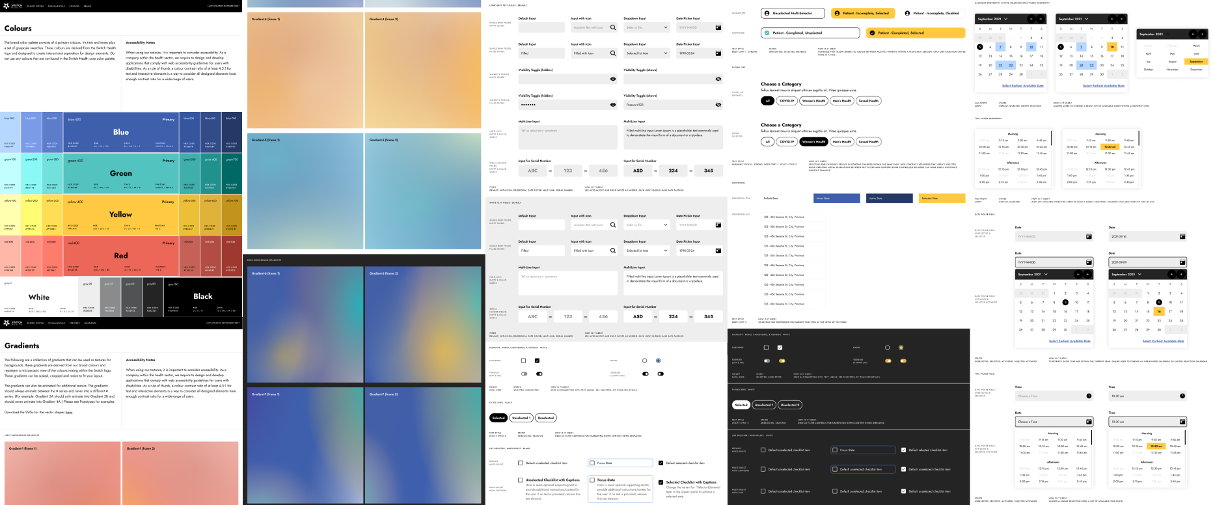Click 'Patient - Completed, Unselected' button
This screenshot has height=505, width=1213.
coord(811,33)
